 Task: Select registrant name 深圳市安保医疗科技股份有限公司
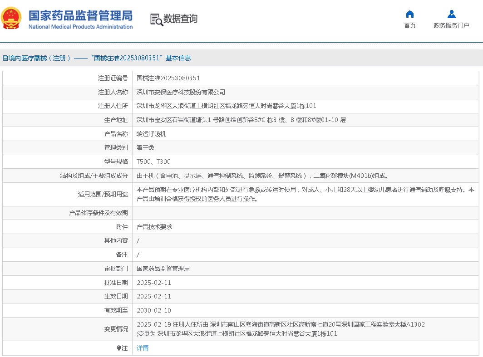tap(182, 92)
